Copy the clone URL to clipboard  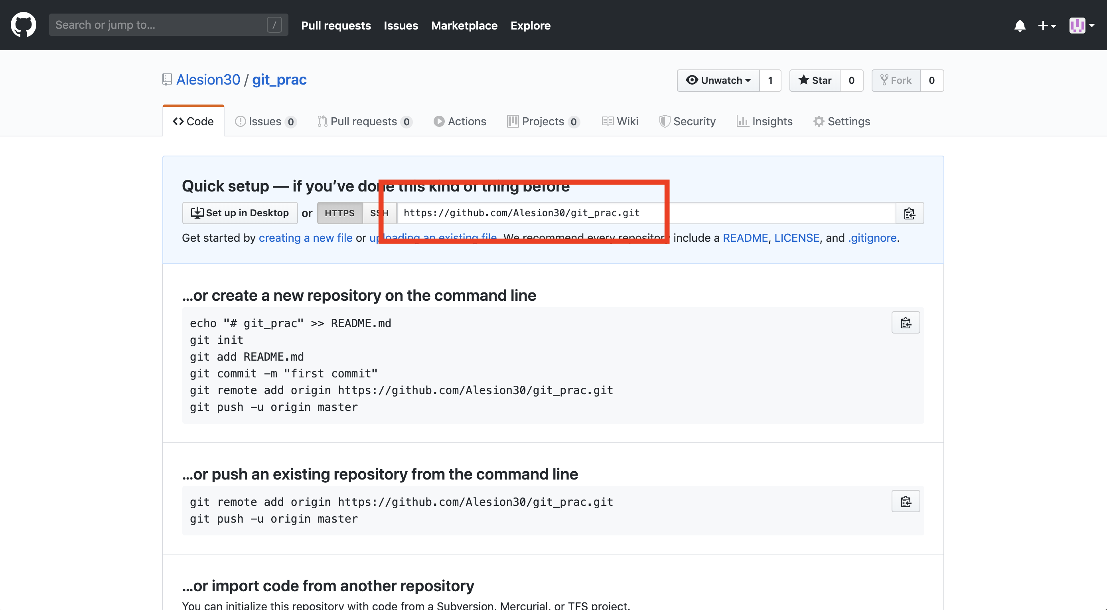pyautogui.click(x=910, y=213)
